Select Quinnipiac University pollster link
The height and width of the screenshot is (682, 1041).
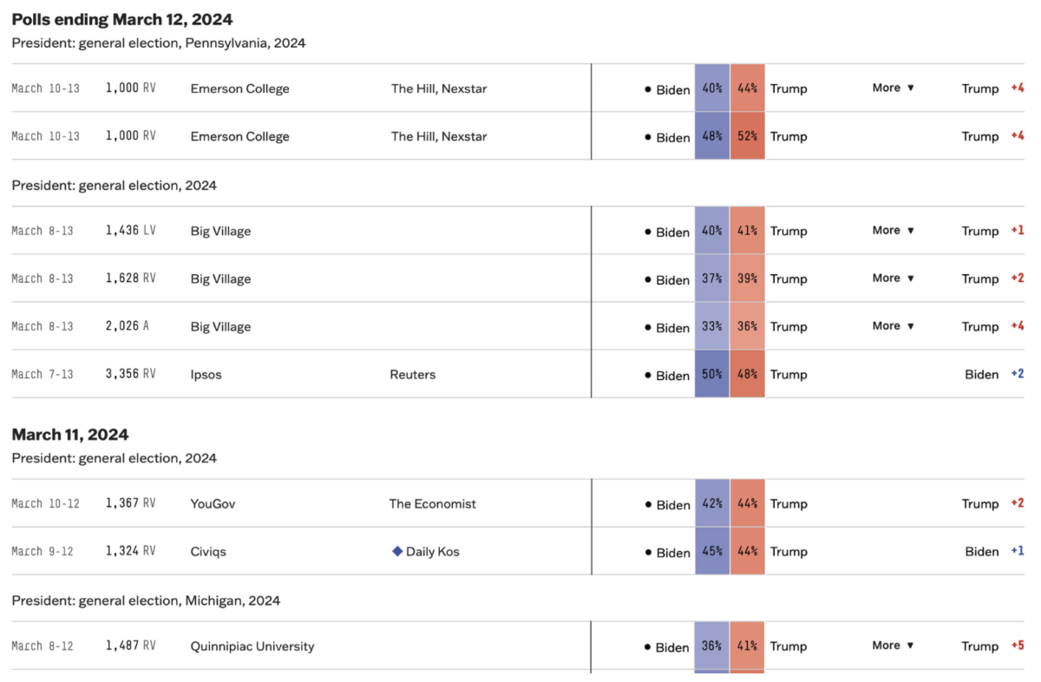[252, 646]
